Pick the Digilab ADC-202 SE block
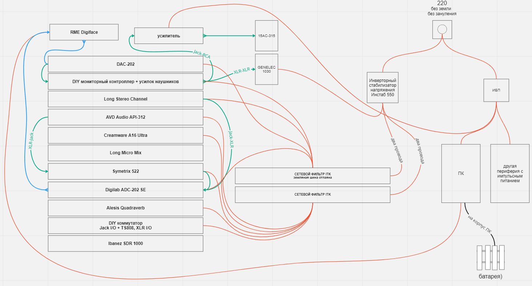This screenshot has height=286, width=532. 125,190
